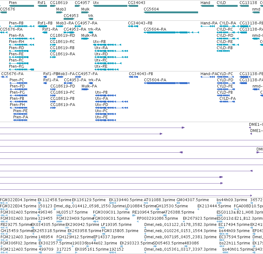
Task: Click the CG5604-RA transcript glyph
Action: [x=171, y=32]
